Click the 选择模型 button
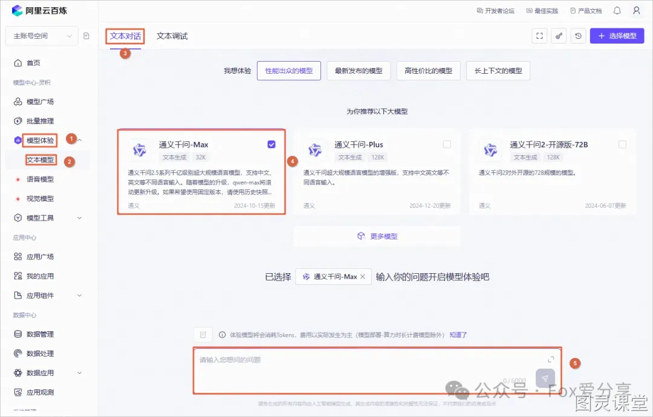Image resolution: width=653 pixels, height=417 pixels. (617, 36)
